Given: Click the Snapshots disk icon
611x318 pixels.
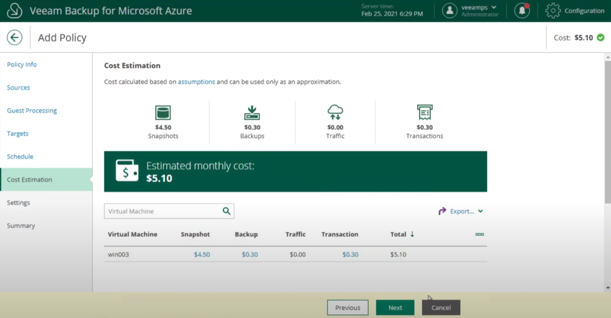Looking at the screenshot, I should pyautogui.click(x=163, y=112).
